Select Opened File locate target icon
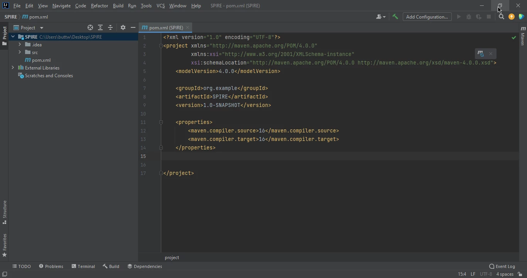Viewport: 527px width, 278px height. coord(90,28)
